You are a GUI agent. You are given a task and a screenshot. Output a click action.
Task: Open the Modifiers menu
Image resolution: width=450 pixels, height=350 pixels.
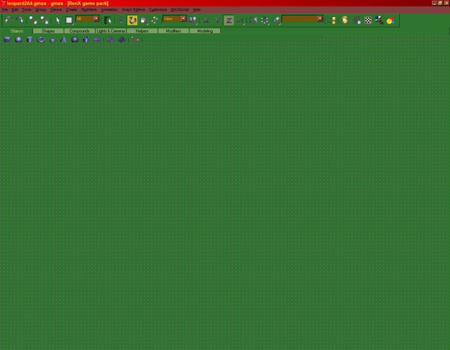pyautogui.click(x=89, y=10)
